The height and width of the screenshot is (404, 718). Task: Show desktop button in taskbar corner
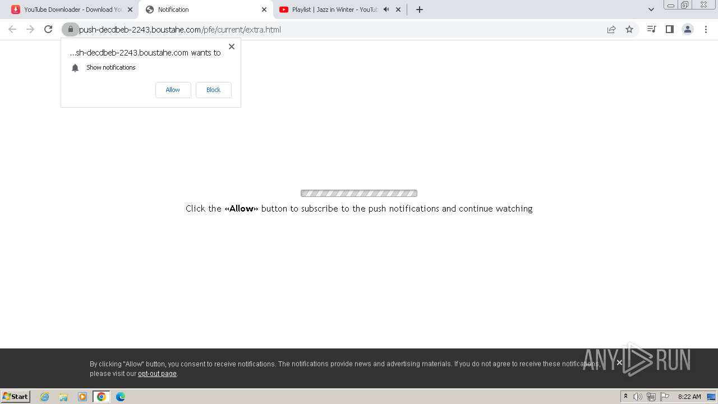click(712, 397)
